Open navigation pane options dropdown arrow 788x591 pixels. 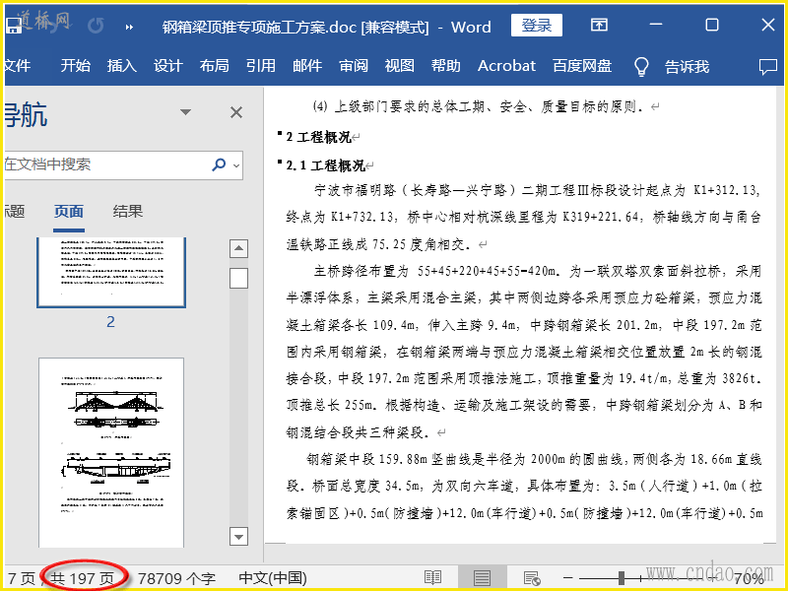point(185,112)
